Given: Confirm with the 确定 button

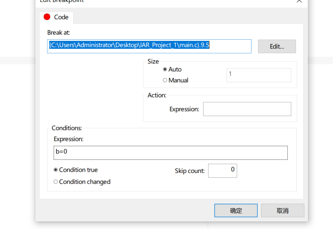Looking at the screenshot, I should 236,211.
